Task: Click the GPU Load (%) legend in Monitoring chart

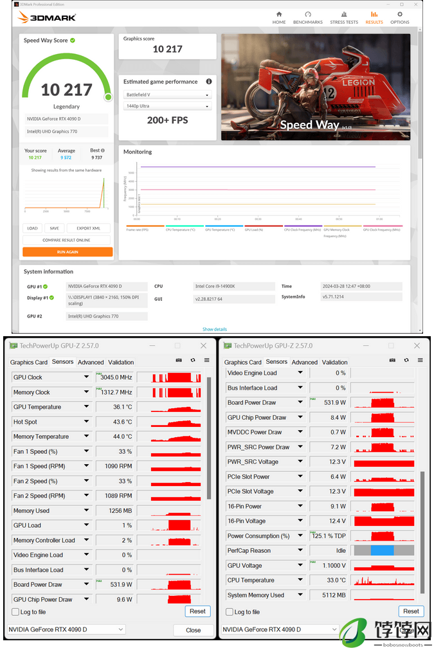Action: click(x=264, y=228)
